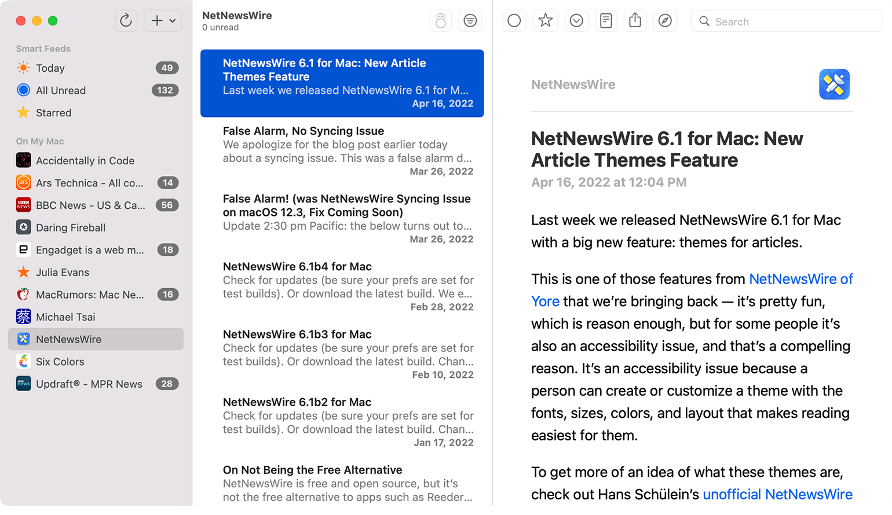
Task: Click the article date 'Apr 16, 2022 at 12:04 PM'
Action: 609,182
